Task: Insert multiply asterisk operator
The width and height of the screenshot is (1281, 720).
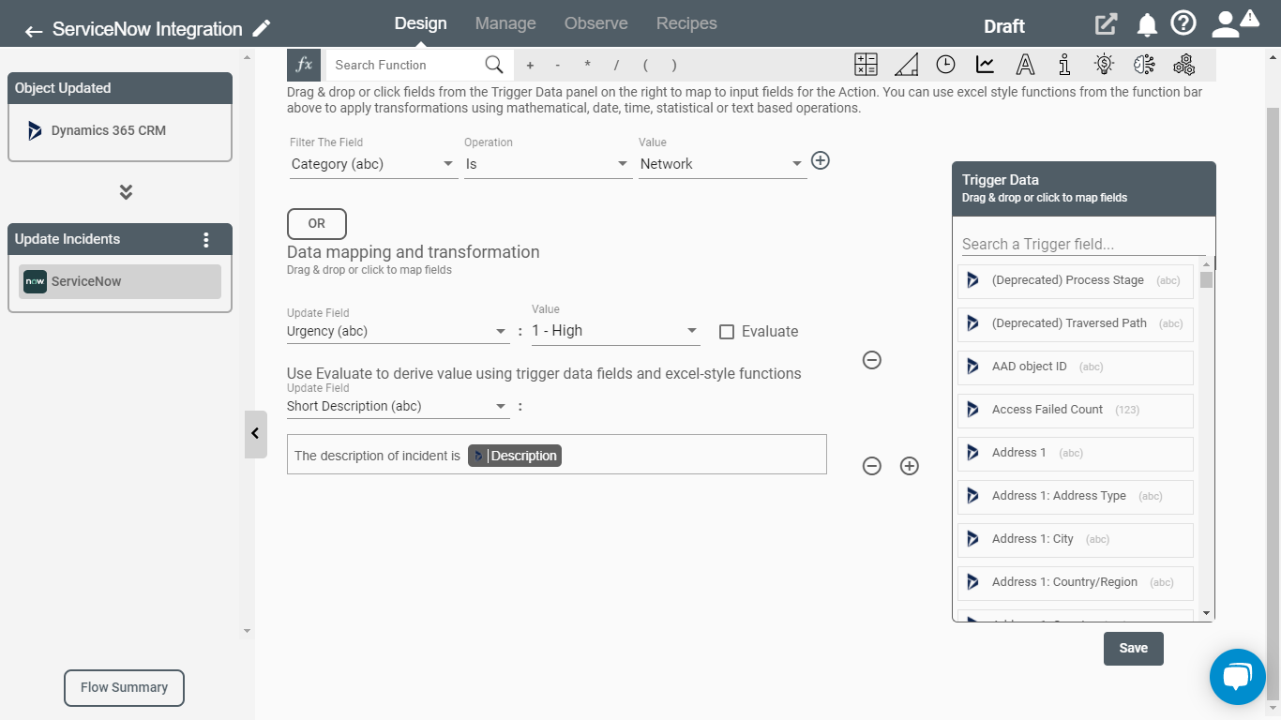Action: coord(587,66)
